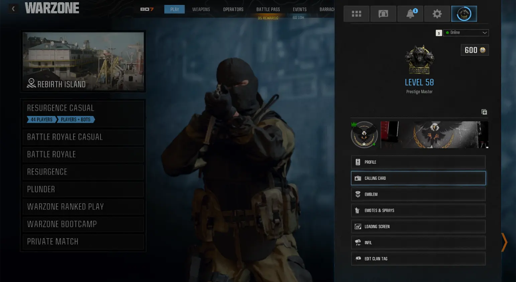The width and height of the screenshot is (516, 282).
Task: Open the Battle Pass tab
Action: [x=268, y=9]
